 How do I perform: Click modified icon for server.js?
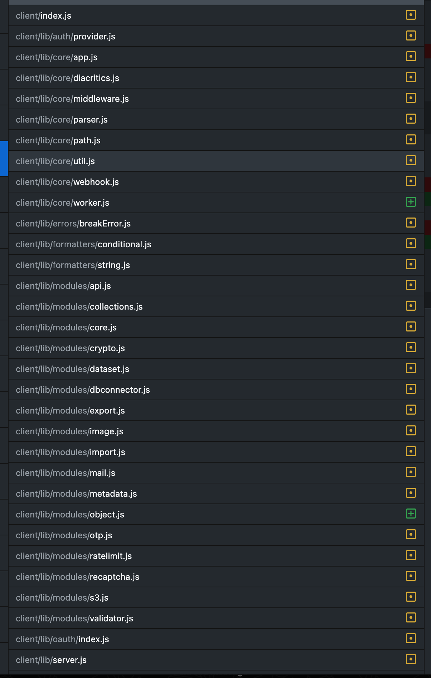tap(411, 659)
